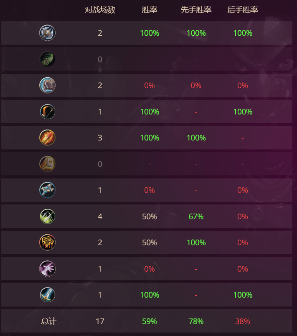Screen dimensions: 297x336
Task: Click the Druid claw class icon
Action: [x=47, y=85]
